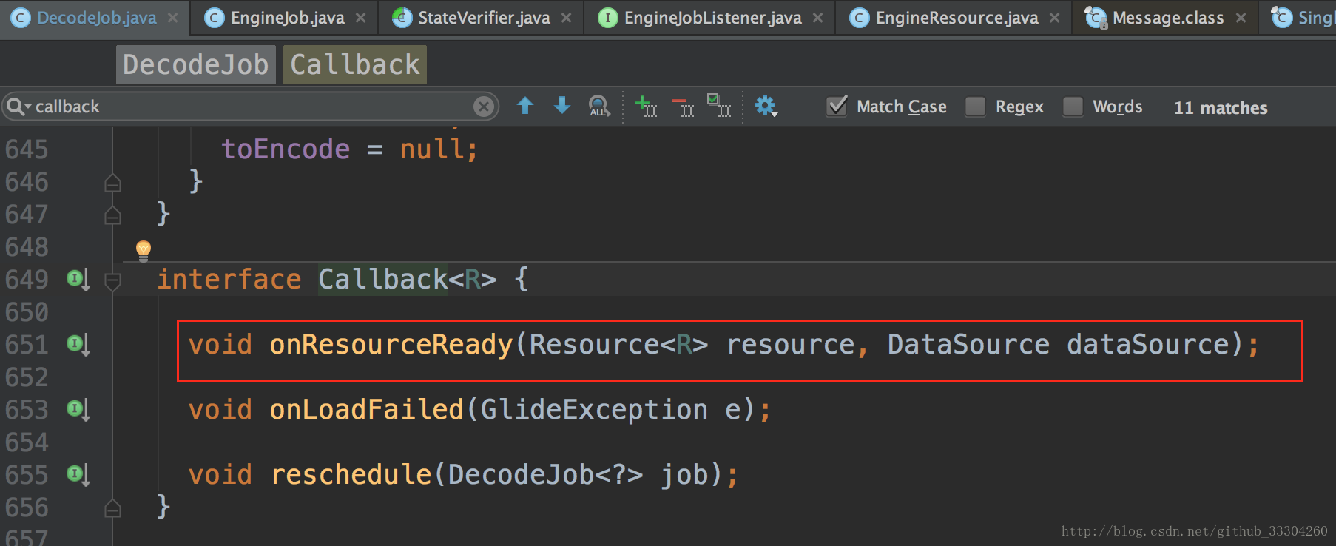Viewport: 1336px width, 546px height.
Task: Open the StateVerifier.java tab
Action: click(482, 18)
